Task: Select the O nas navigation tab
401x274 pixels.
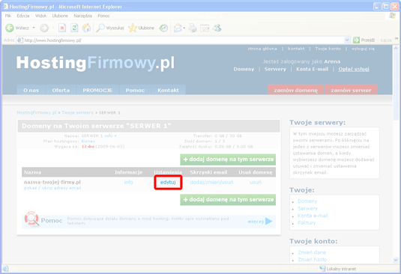Action: 31,90
